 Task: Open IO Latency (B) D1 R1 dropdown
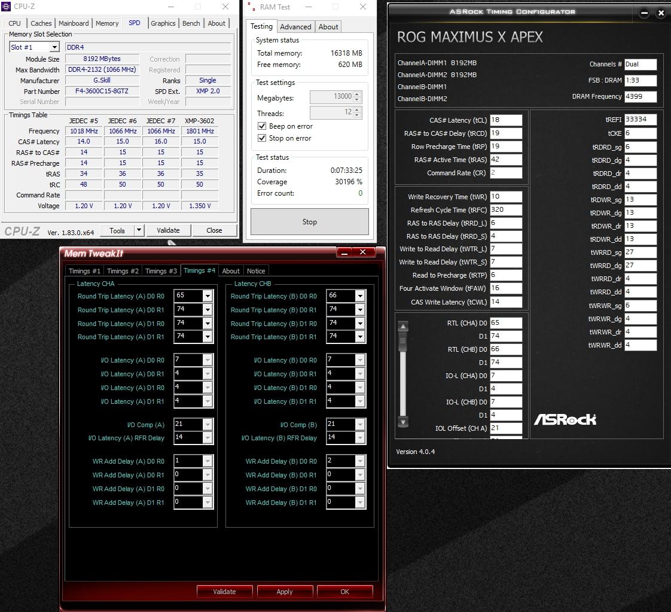[x=361, y=401]
